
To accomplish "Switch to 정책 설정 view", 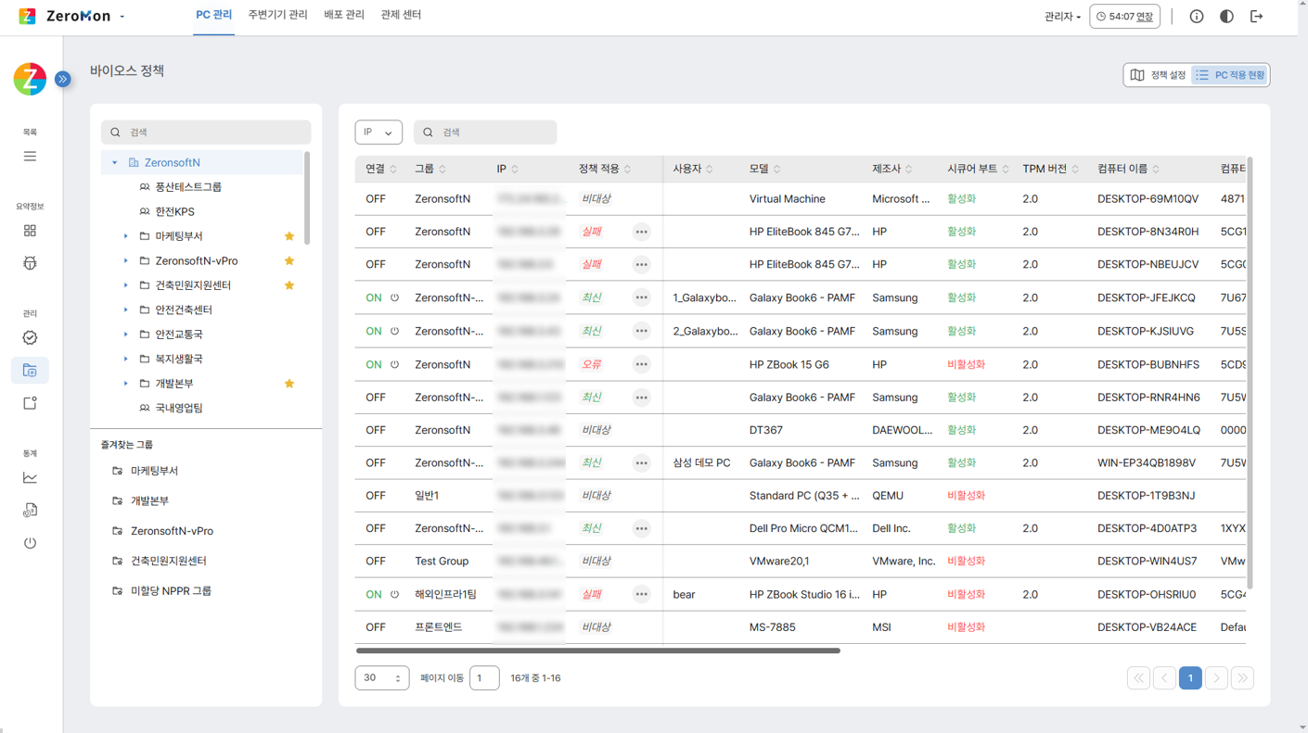I will tap(1158, 75).
